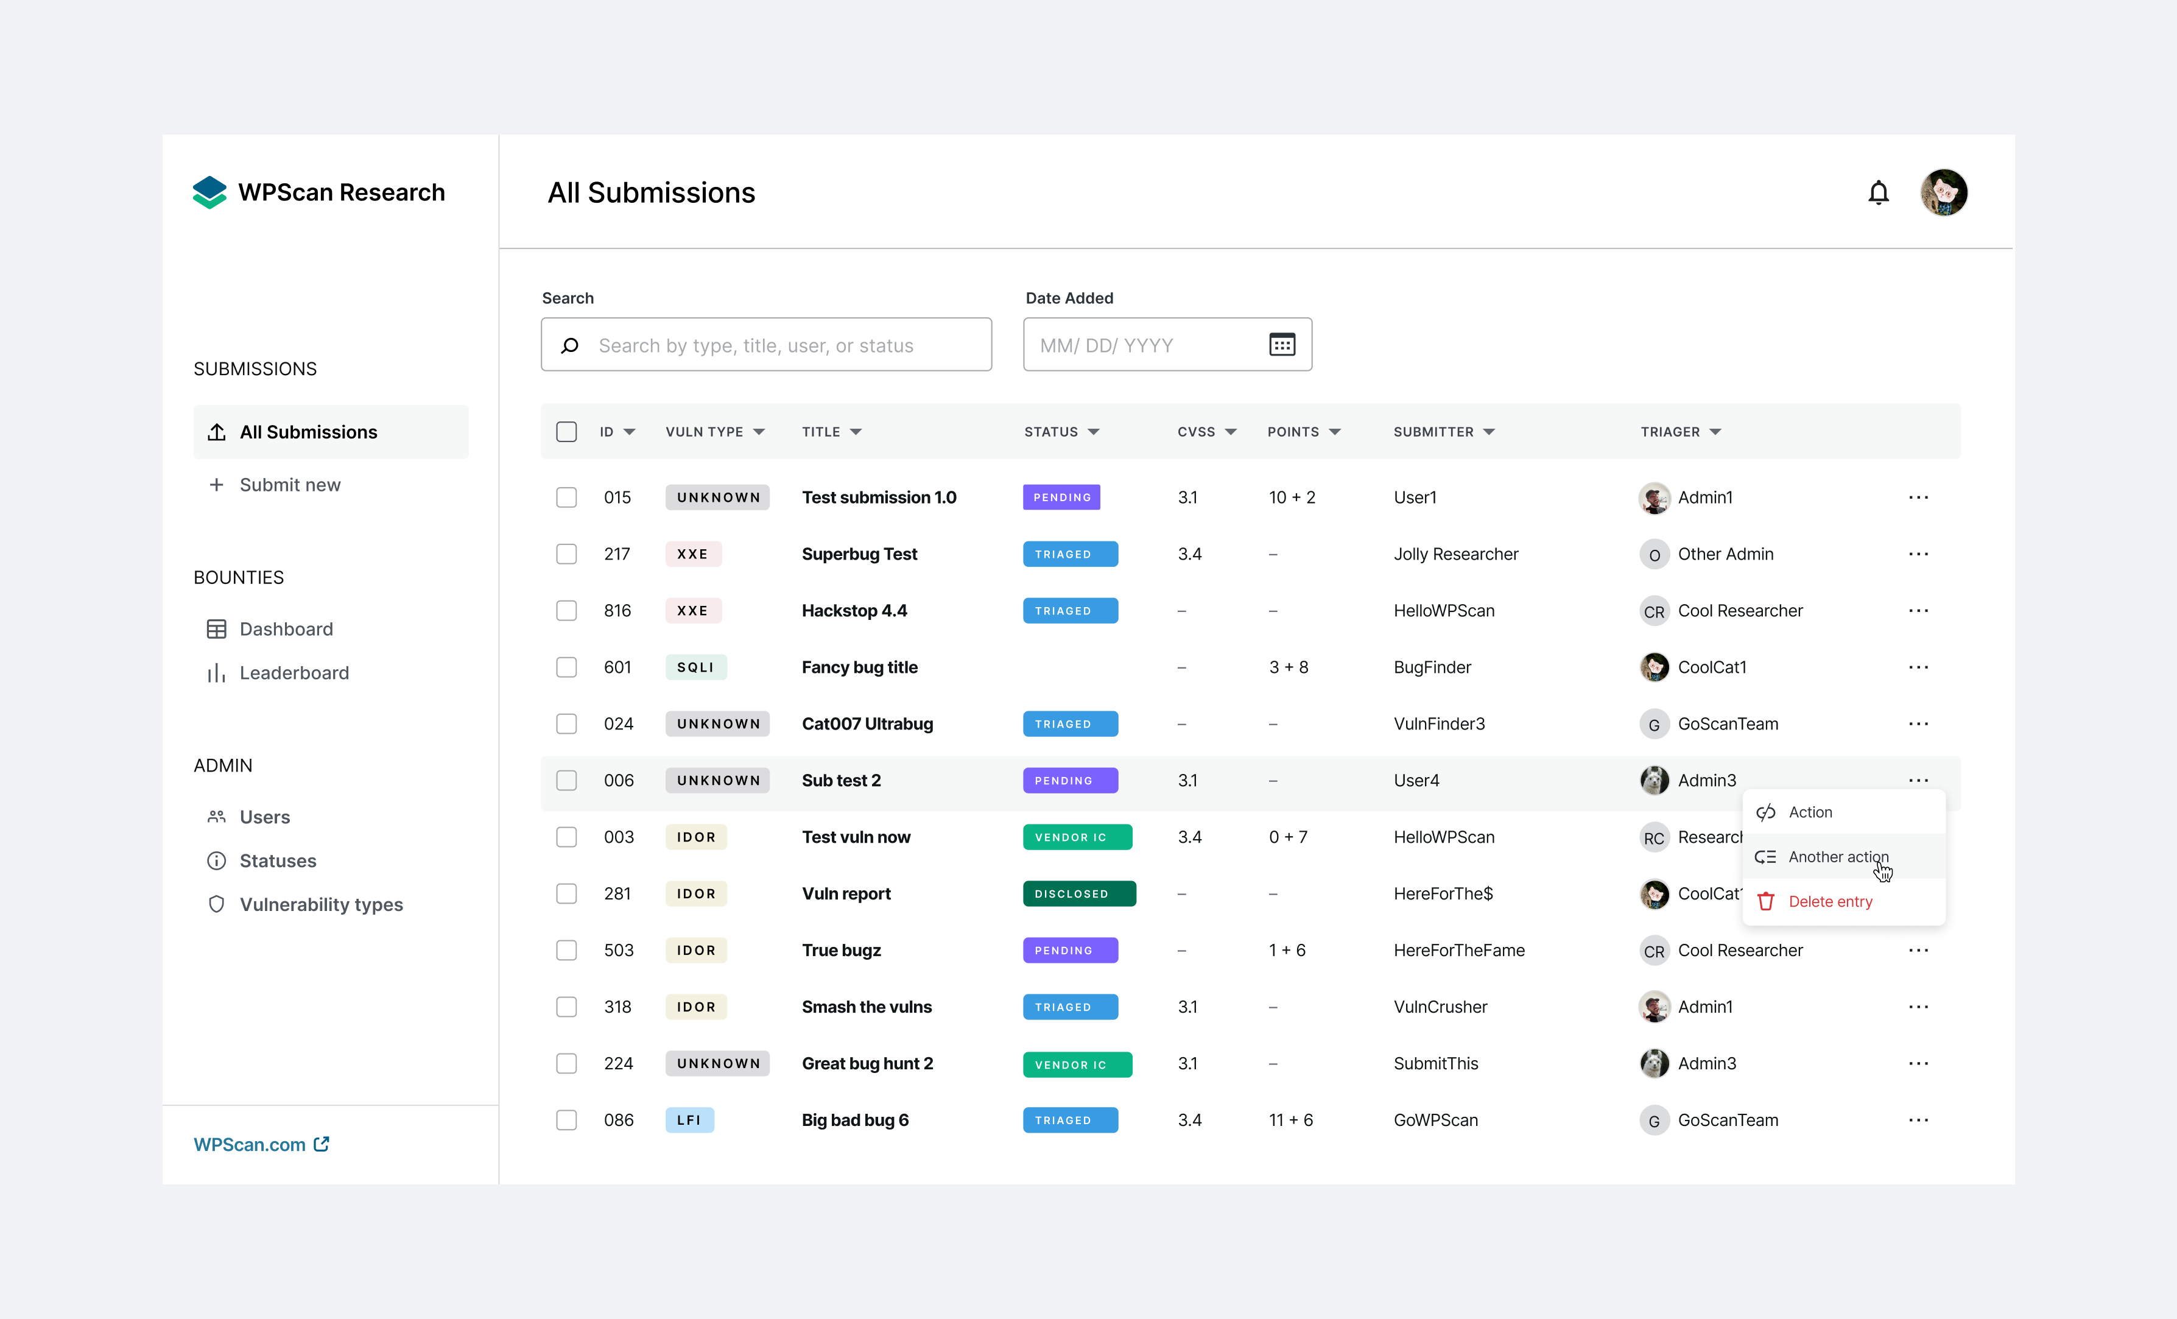Check the box for submission 015

point(566,498)
